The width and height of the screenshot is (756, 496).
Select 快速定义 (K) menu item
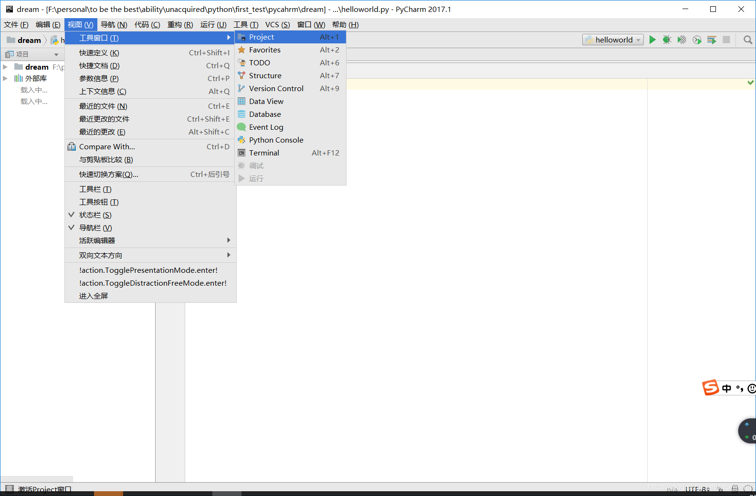(x=150, y=53)
